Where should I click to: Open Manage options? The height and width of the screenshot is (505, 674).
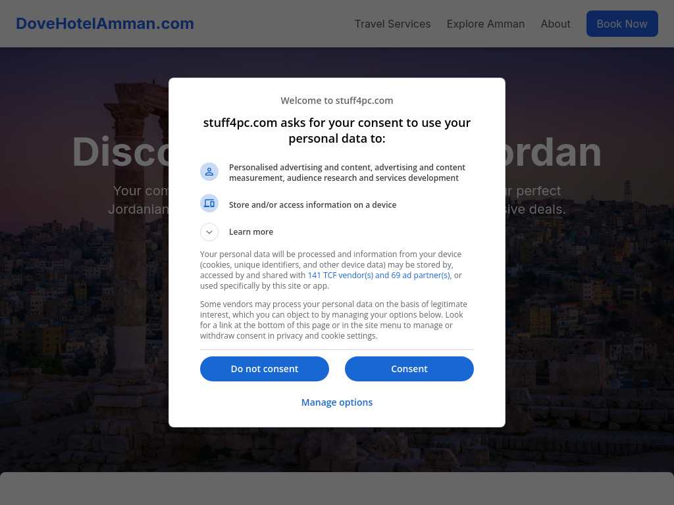[337, 402]
